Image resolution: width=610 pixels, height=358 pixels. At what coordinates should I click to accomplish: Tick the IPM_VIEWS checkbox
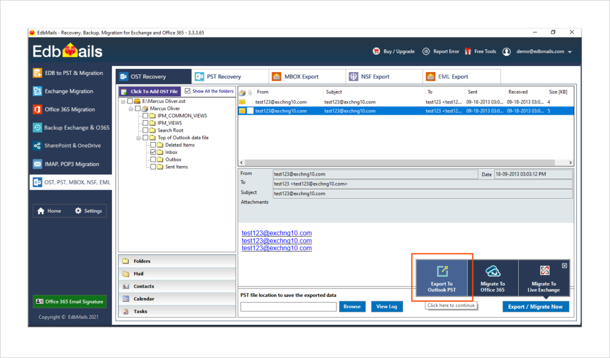145,123
